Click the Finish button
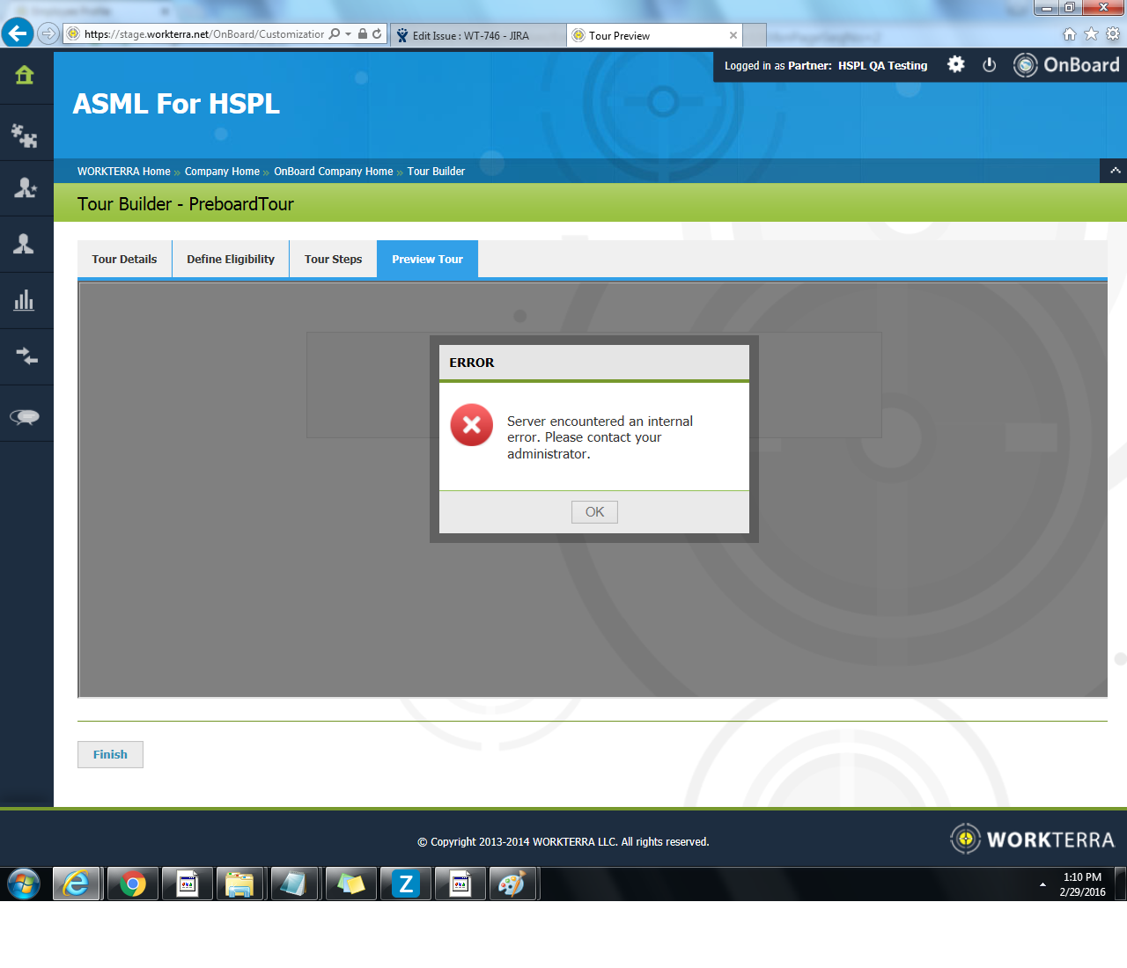Viewport: 1127px width, 968px height. [x=110, y=755]
